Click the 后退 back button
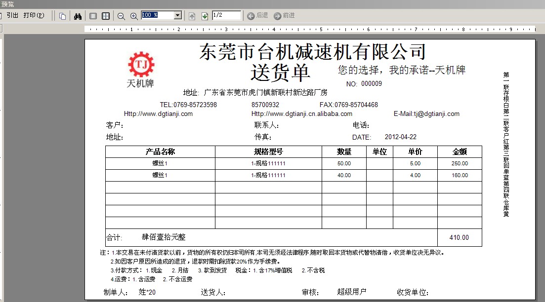Image resolution: width=545 pixels, height=302 pixels. [257, 16]
